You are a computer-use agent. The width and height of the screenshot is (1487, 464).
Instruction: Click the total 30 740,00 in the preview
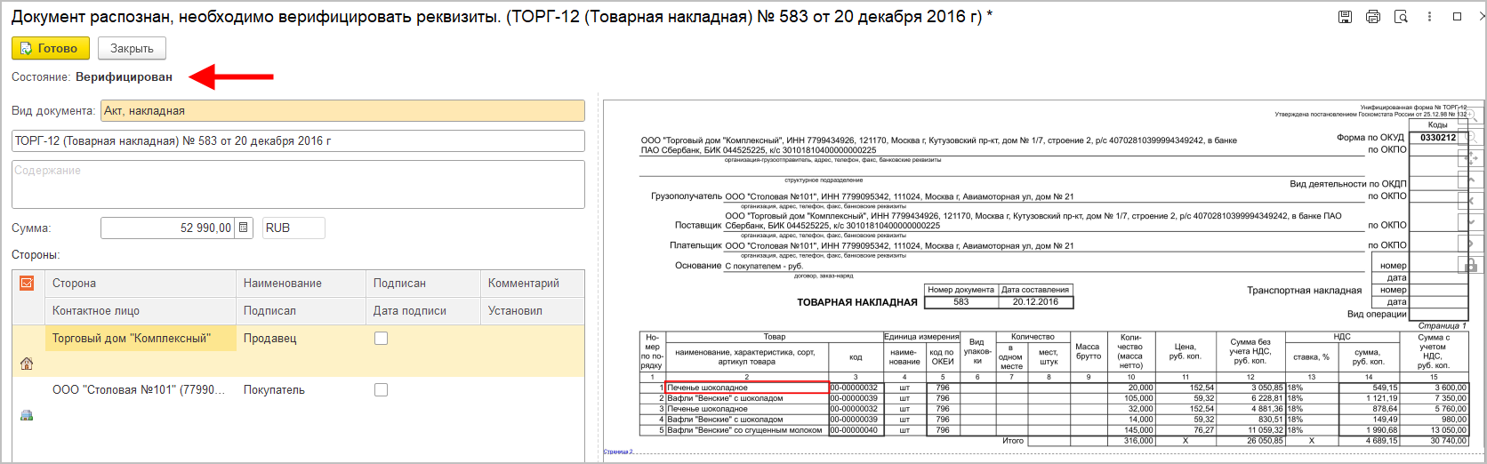1449,441
